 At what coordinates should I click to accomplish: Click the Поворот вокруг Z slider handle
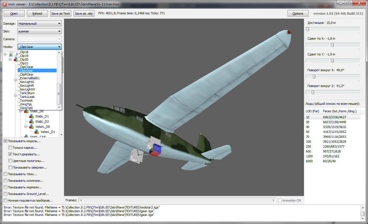coord(313,92)
